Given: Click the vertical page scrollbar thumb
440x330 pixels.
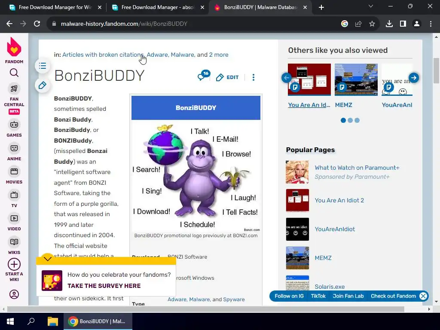Looking at the screenshot, I should pyautogui.click(x=436, y=71).
